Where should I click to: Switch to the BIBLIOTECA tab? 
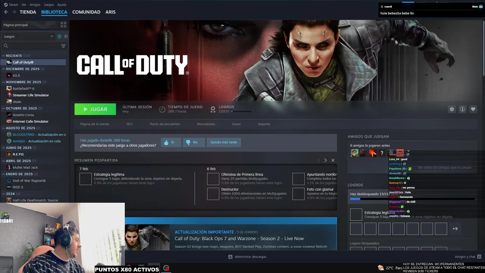[54, 12]
